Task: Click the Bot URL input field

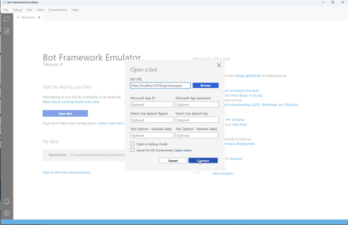Action: click(160, 85)
